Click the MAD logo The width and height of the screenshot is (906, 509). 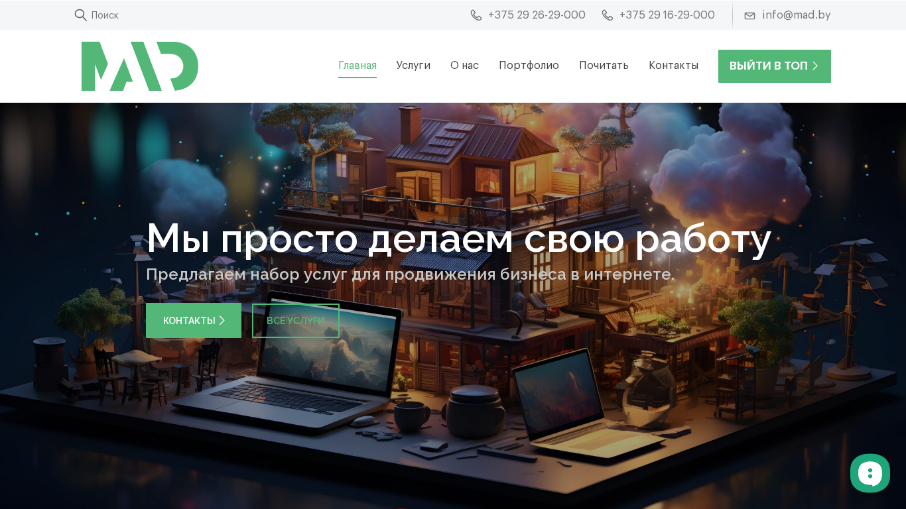pos(140,66)
